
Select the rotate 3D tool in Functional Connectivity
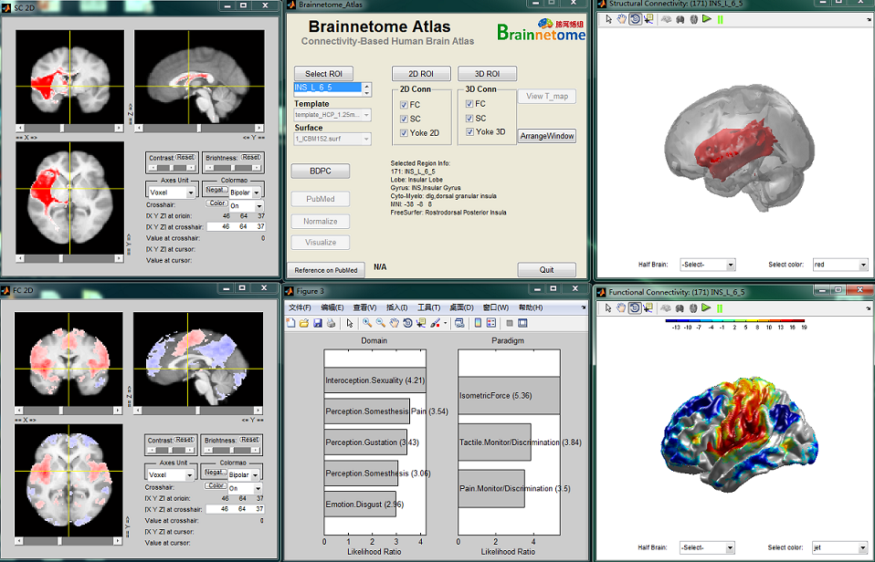click(635, 307)
